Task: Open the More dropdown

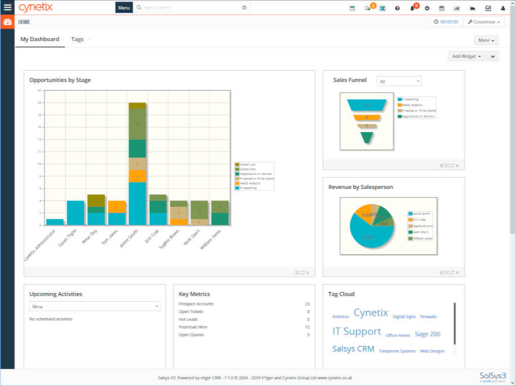Action: tap(486, 40)
